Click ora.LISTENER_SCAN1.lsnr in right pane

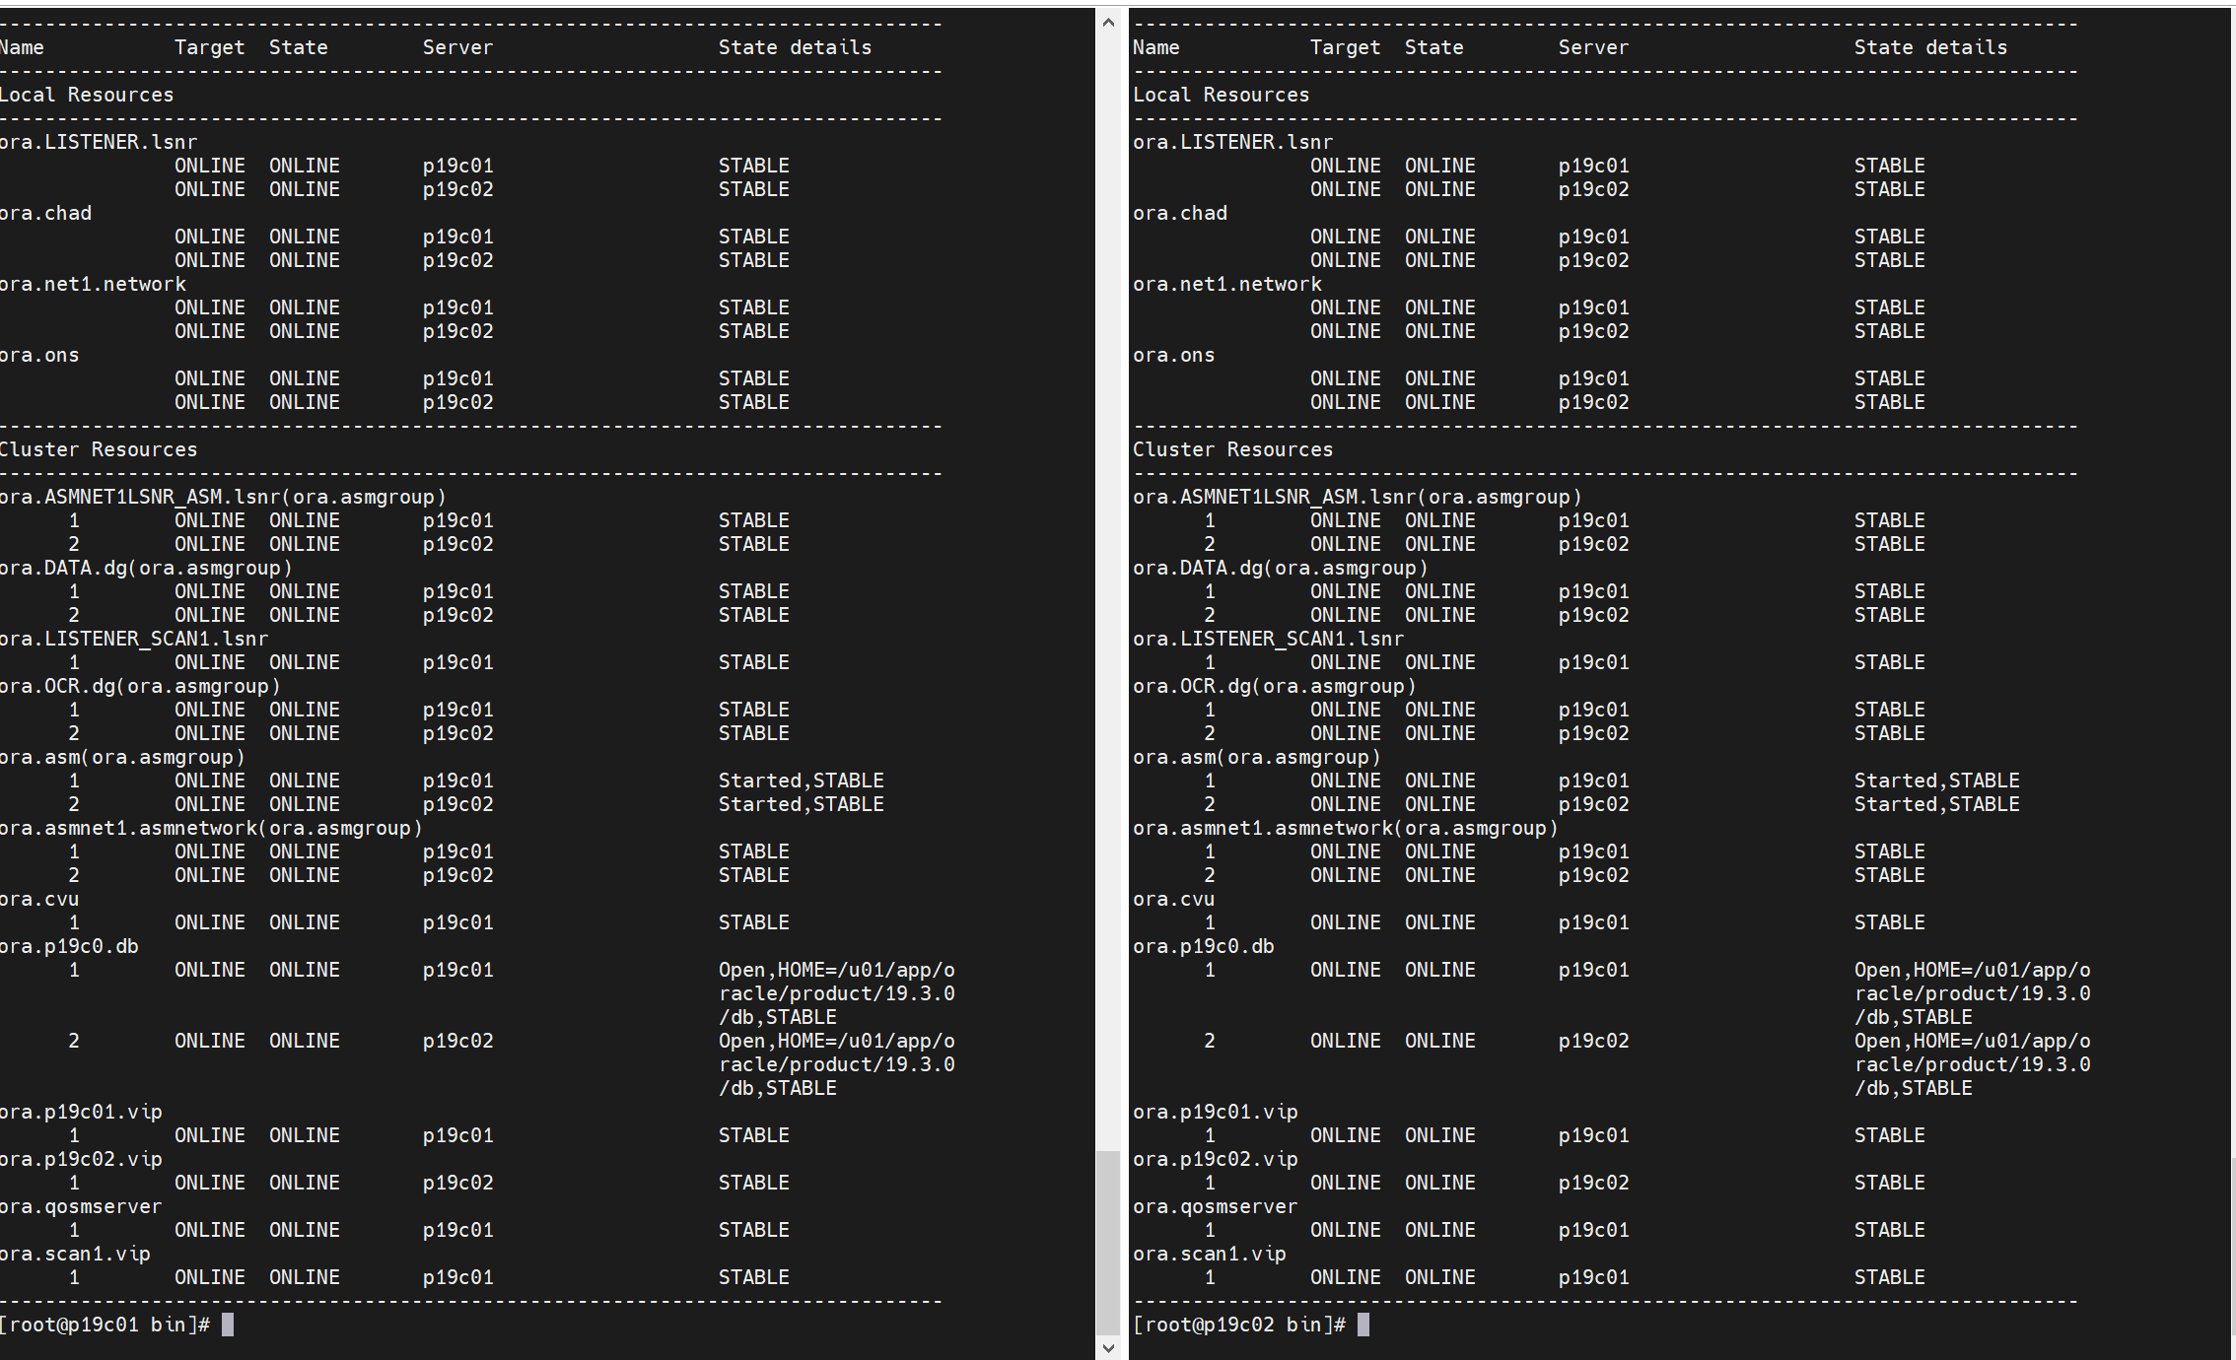coord(1268,639)
